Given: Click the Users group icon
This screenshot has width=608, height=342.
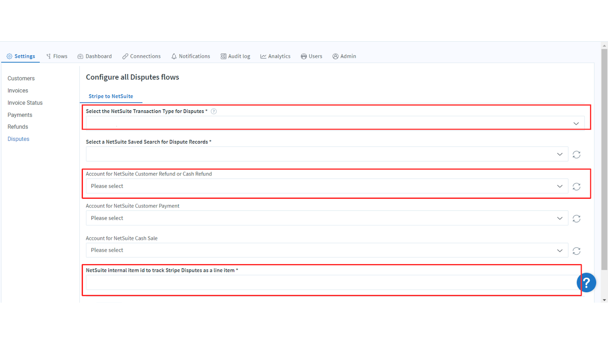Looking at the screenshot, I should pyautogui.click(x=304, y=56).
